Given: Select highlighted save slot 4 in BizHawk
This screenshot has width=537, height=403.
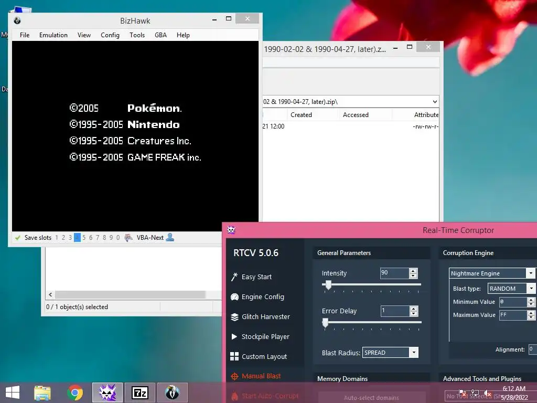Looking at the screenshot, I should click(x=77, y=238).
